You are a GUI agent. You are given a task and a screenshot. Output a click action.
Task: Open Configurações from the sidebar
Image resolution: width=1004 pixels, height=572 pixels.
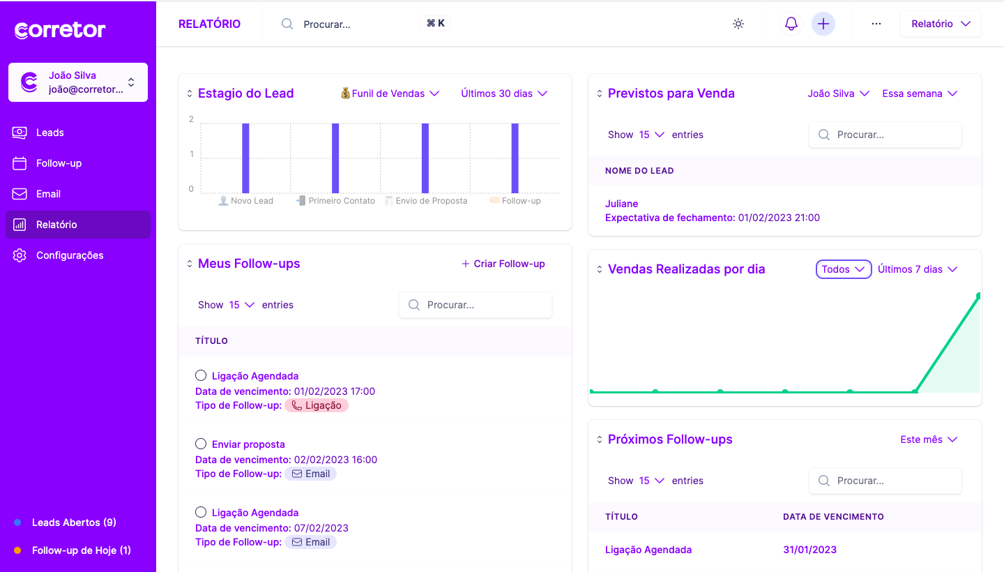69,255
